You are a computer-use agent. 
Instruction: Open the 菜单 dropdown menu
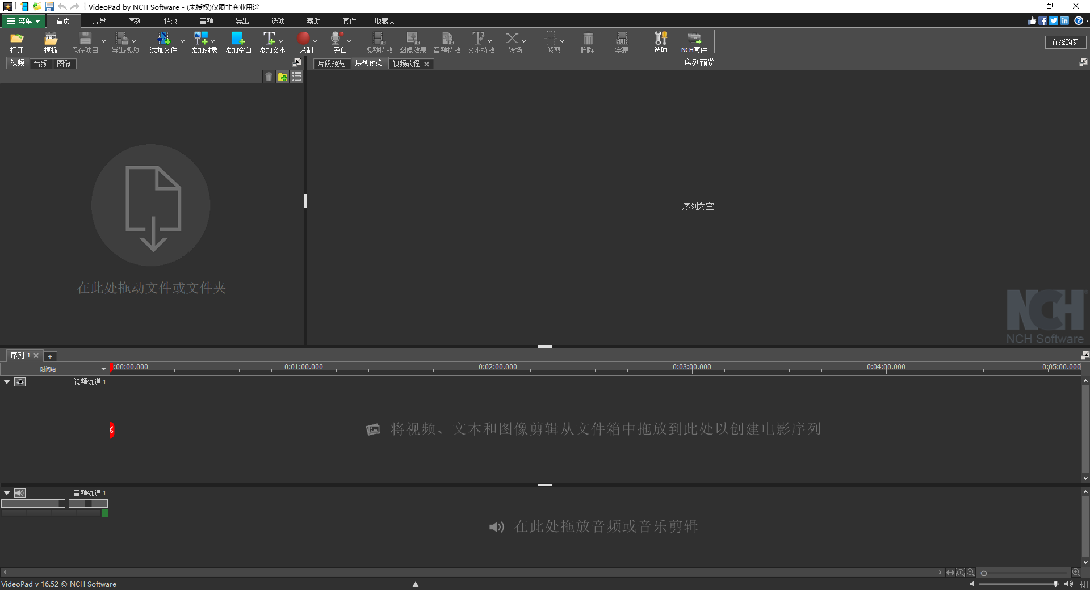coord(23,21)
